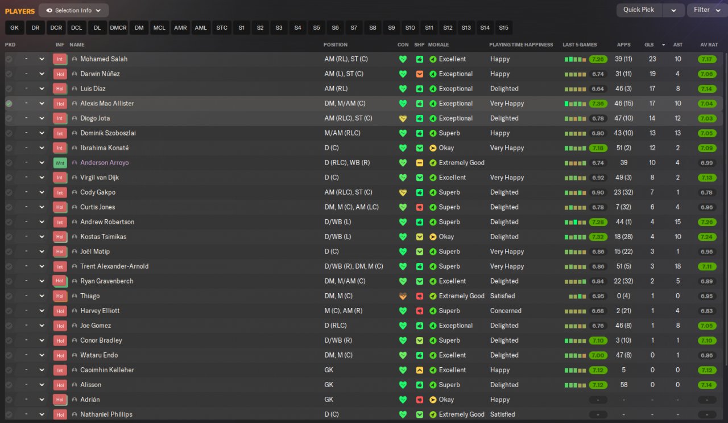Click Thiago's orange condition heart icon

403,296
